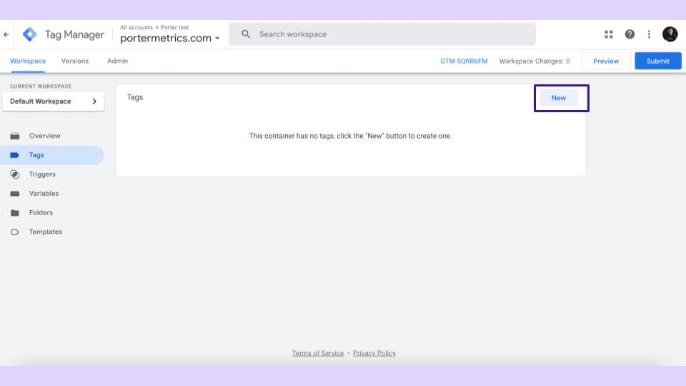Open the Google apps grid
Image resolution: width=686 pixels, height=386 pixels.
coord(609,34)
